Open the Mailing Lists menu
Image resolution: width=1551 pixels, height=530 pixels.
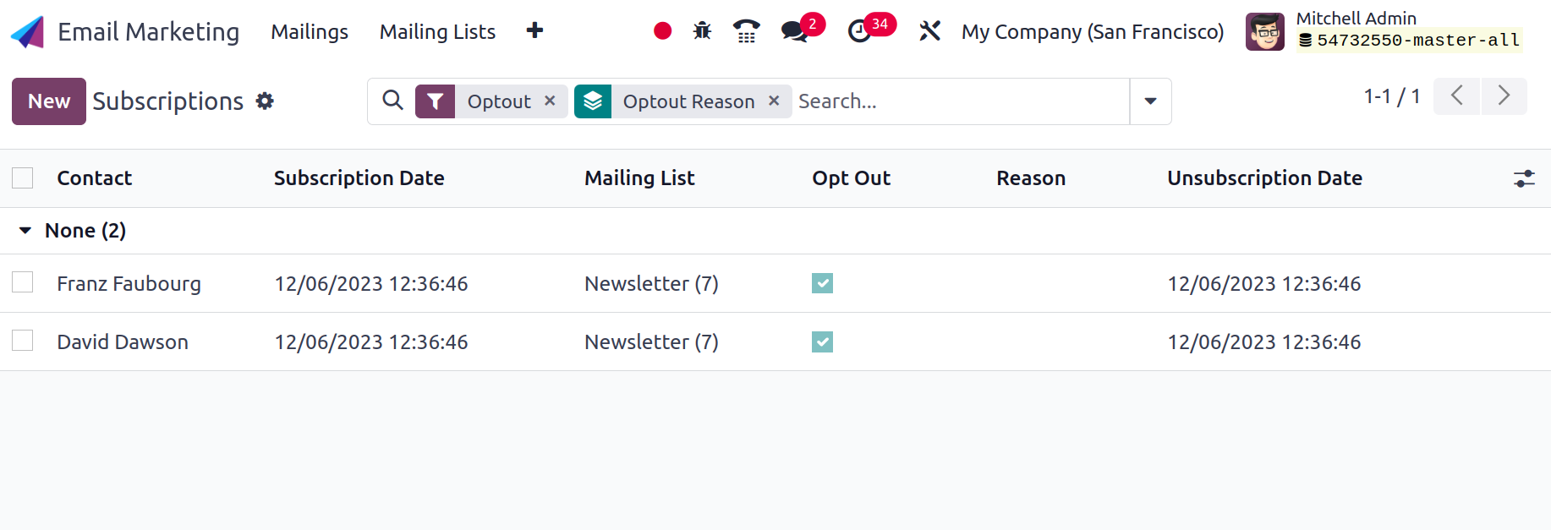[x=437, y=32]
